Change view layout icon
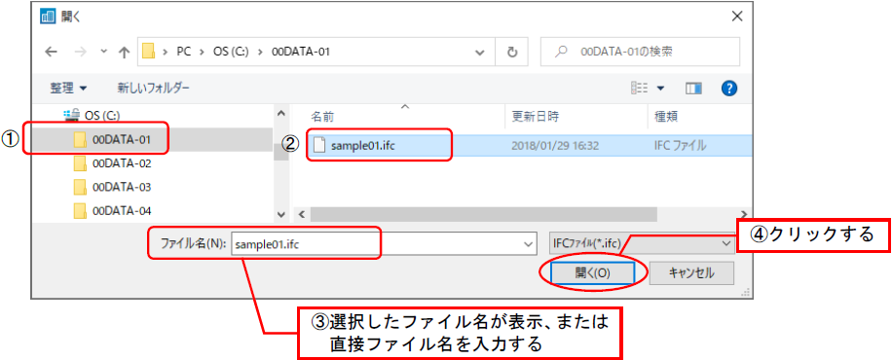 640,89
